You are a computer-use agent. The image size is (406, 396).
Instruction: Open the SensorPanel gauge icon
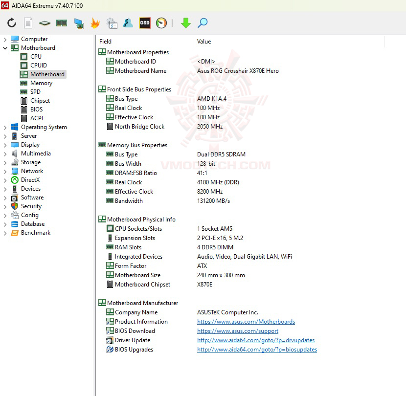pyautogui.click(x=161, y=23)
